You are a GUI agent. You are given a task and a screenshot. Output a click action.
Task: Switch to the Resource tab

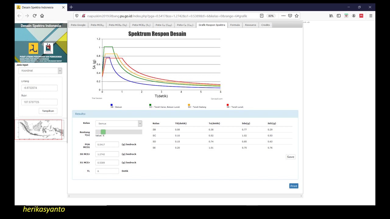(250, 25)
